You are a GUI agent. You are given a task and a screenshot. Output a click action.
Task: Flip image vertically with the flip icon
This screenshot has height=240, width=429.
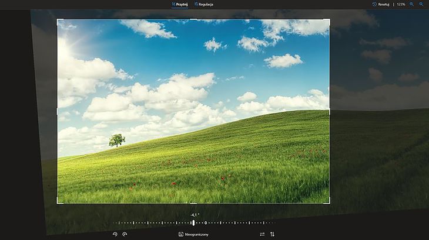point(272,234)
